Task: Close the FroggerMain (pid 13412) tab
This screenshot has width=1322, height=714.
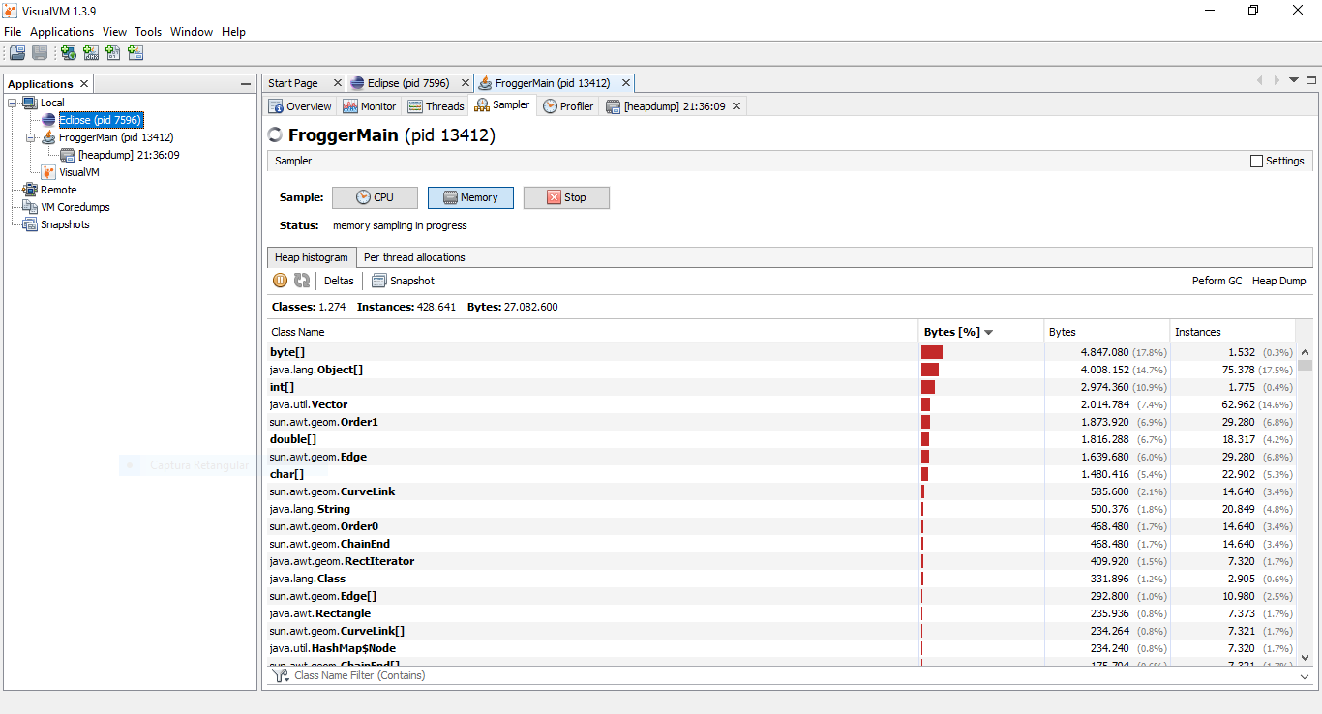Action: click(x=626, y=83)
